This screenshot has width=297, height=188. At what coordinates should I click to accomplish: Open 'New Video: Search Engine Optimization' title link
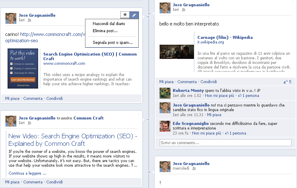72,140
